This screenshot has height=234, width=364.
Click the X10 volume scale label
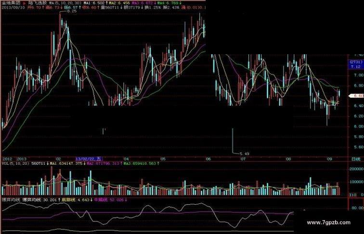click(353, 195)
